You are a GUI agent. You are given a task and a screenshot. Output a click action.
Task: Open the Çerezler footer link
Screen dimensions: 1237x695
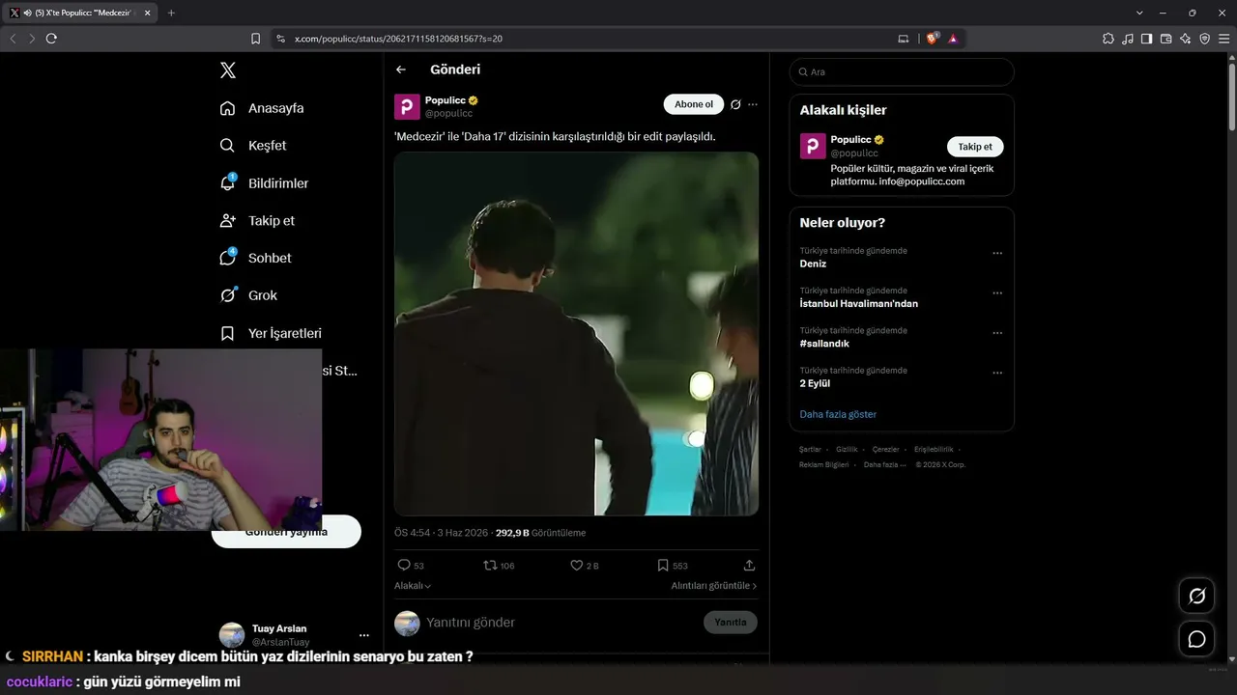pyautogui.click(x=885, y=450)
